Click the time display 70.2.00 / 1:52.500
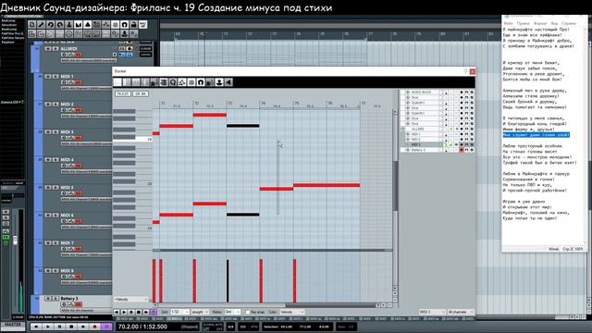This screenshot has width=592, height=333. coord(142,327)
